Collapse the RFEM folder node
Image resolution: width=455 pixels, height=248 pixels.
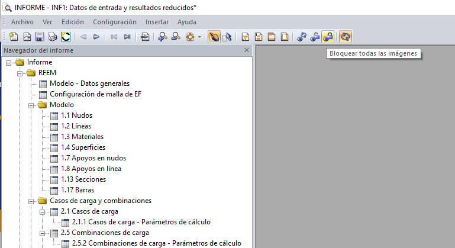coord(20,73)
